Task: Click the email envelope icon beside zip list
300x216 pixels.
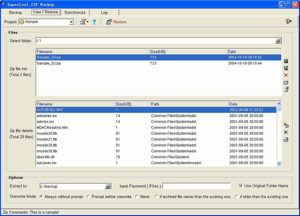Action: pos(286,89)
